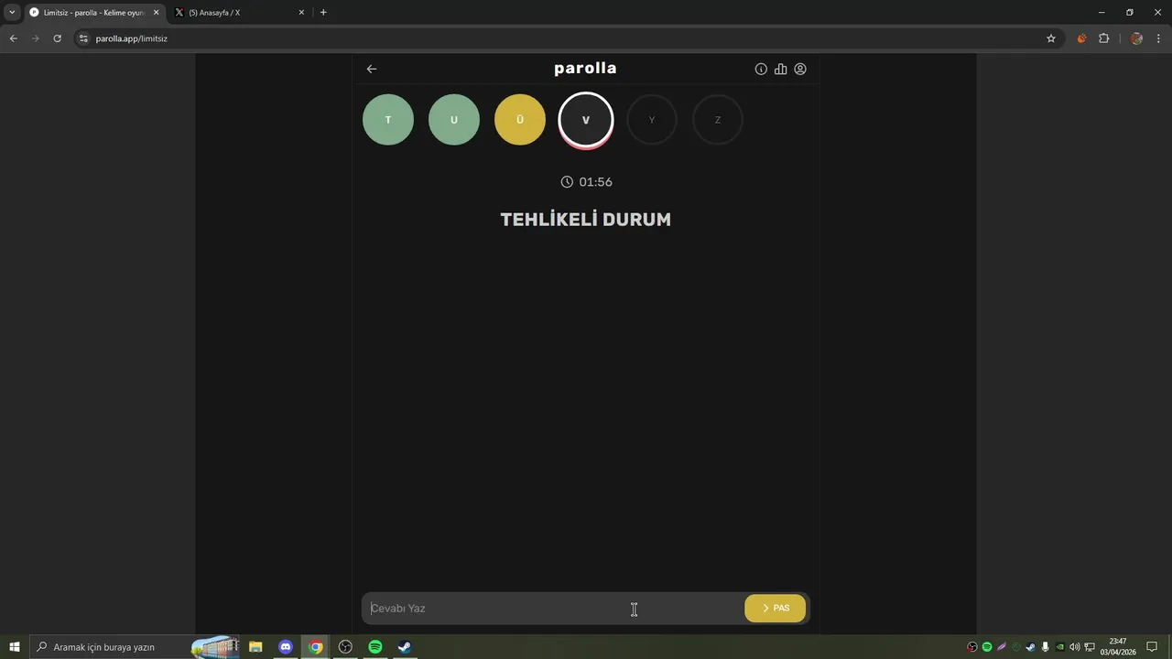Click the Spotify tray icon
This screenshot has height=659, width=1172.
(987, 647)
